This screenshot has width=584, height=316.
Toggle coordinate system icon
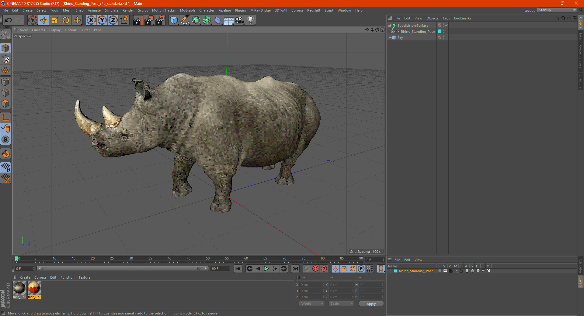click(x=124, y=20)
